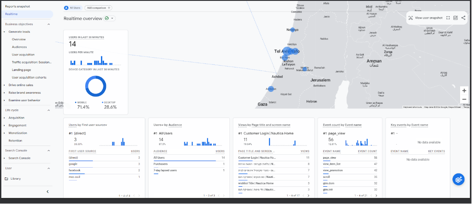Zoom in the map with plus button

point(464,90)
